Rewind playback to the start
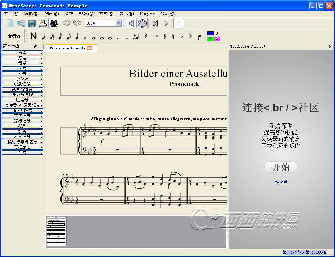This screenshot has height=257, width=335. point(156,23)
